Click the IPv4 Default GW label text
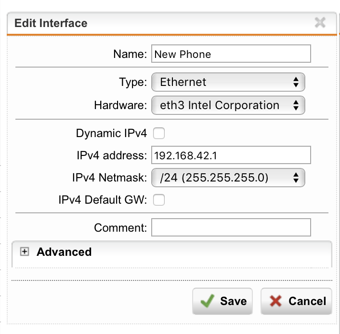The height and width of the screenshot is (334, 340). [x=102, y=199]
